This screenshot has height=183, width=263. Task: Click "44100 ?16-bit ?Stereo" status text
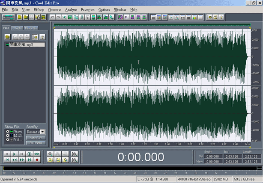tap(194, 179)
